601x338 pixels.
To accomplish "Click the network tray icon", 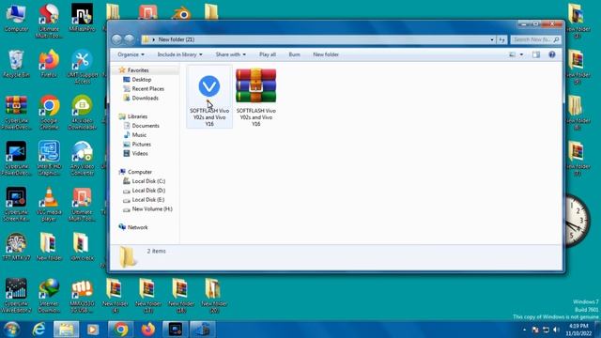I will click(x=546, y=330).
